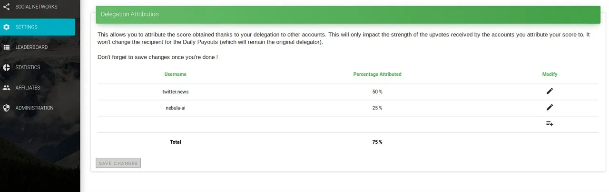Click the Username column header

click(x=176, y=74)
